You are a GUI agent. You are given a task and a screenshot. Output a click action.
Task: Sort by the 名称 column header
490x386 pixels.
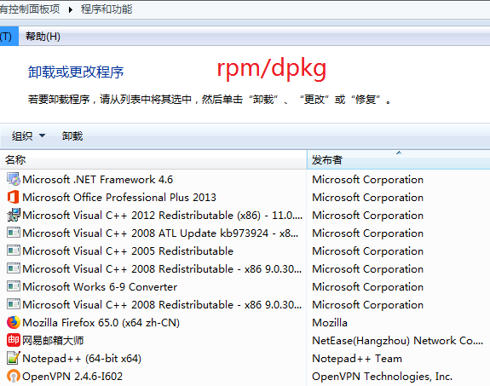click(x=153, y=159)
